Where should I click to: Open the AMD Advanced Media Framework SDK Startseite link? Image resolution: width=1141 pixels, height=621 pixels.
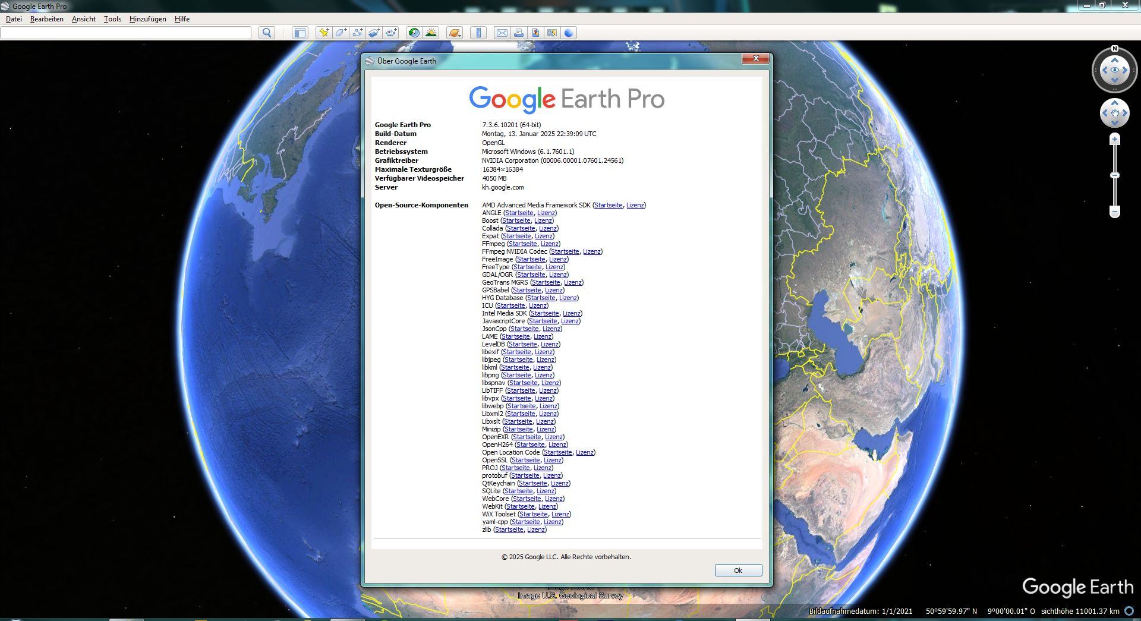[x=608, y=205]
